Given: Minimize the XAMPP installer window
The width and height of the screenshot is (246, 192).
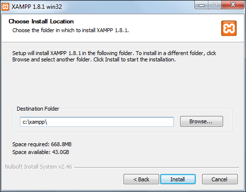Looking at the screenshot, I should (x=202, y=5).
